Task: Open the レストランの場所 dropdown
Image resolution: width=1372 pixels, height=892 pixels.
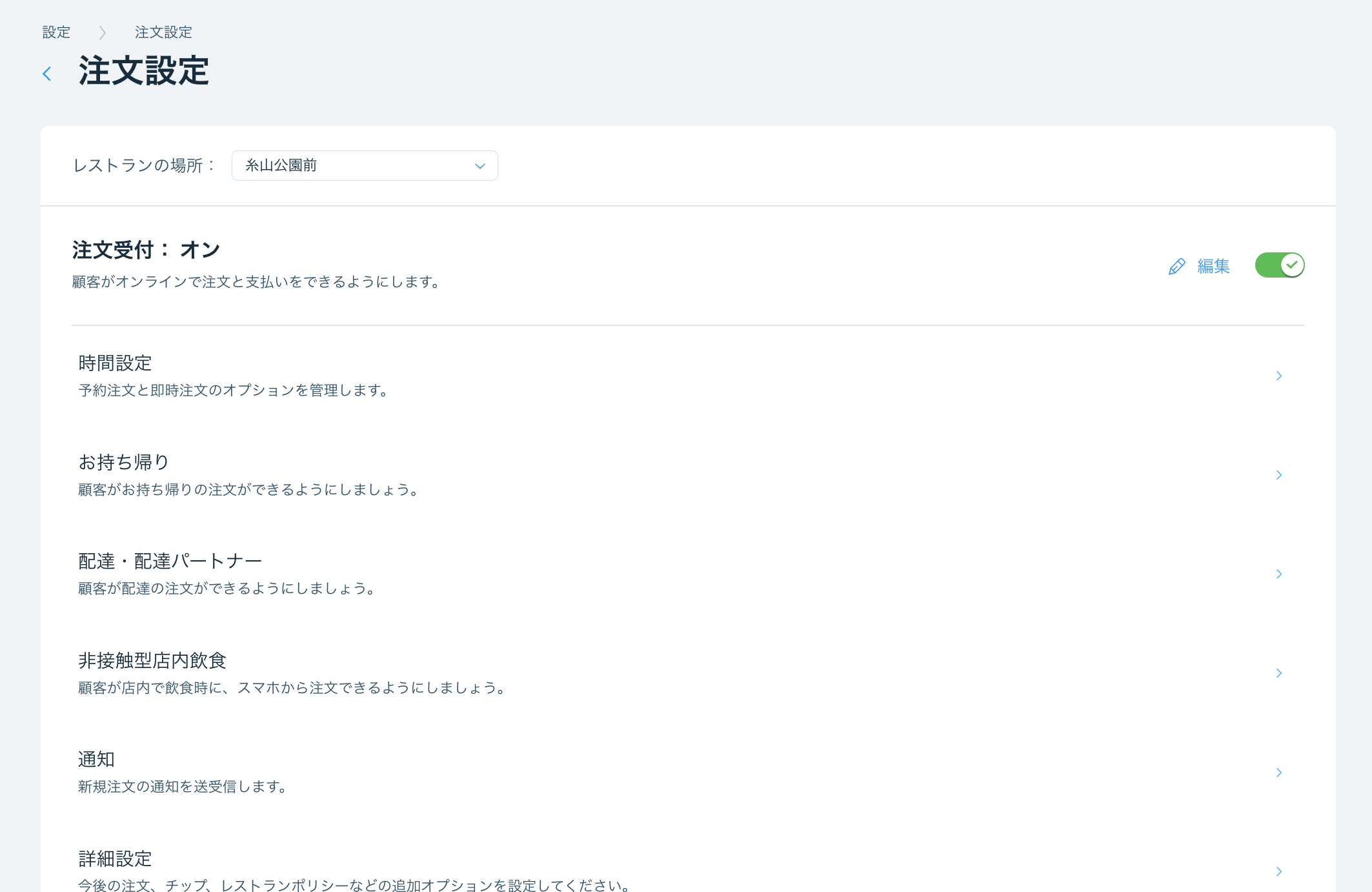Action: (x=364, y=166)
